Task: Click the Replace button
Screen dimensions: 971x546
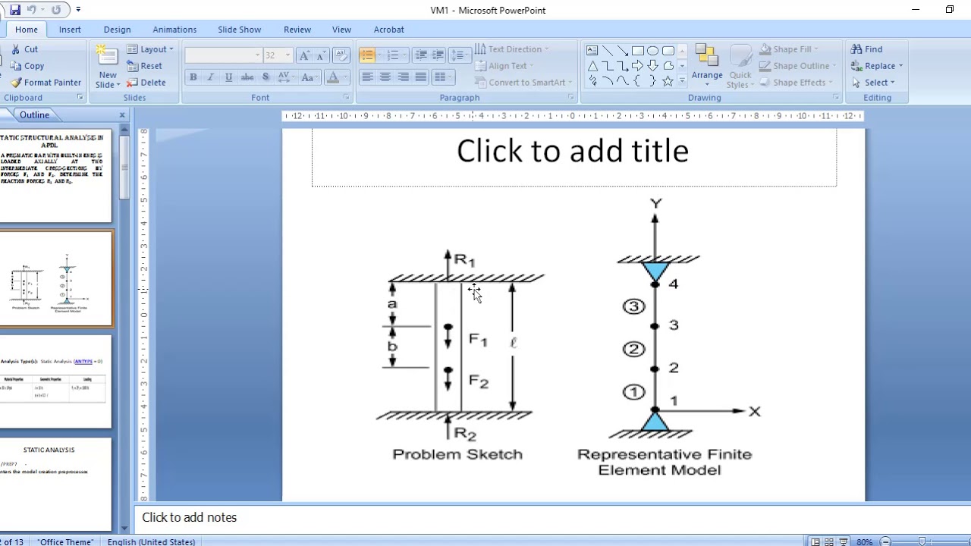Action: (x=878, y=66)
